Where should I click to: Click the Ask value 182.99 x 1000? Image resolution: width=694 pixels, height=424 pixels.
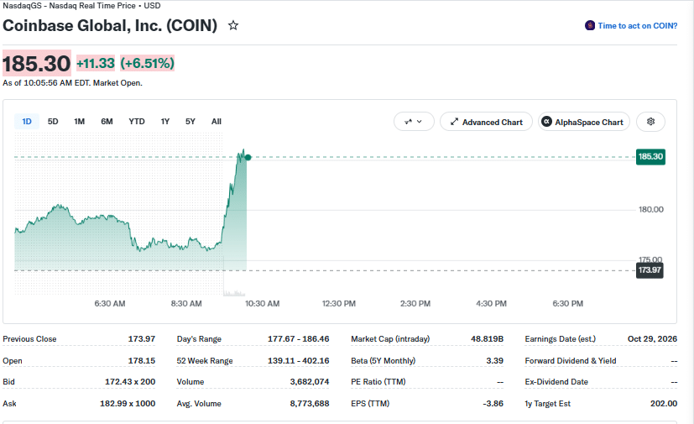tap(128, 404)
